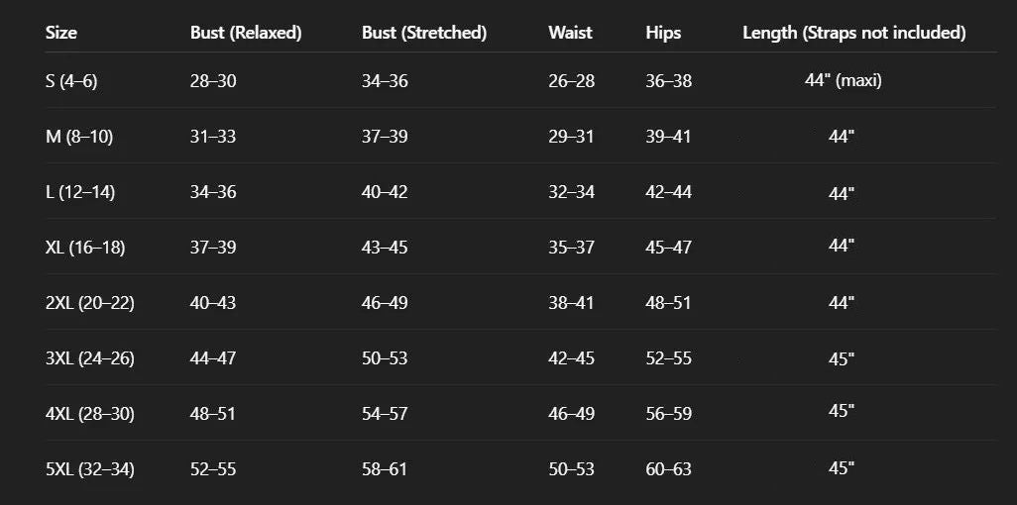Click the Waist column header

(570, 33)
